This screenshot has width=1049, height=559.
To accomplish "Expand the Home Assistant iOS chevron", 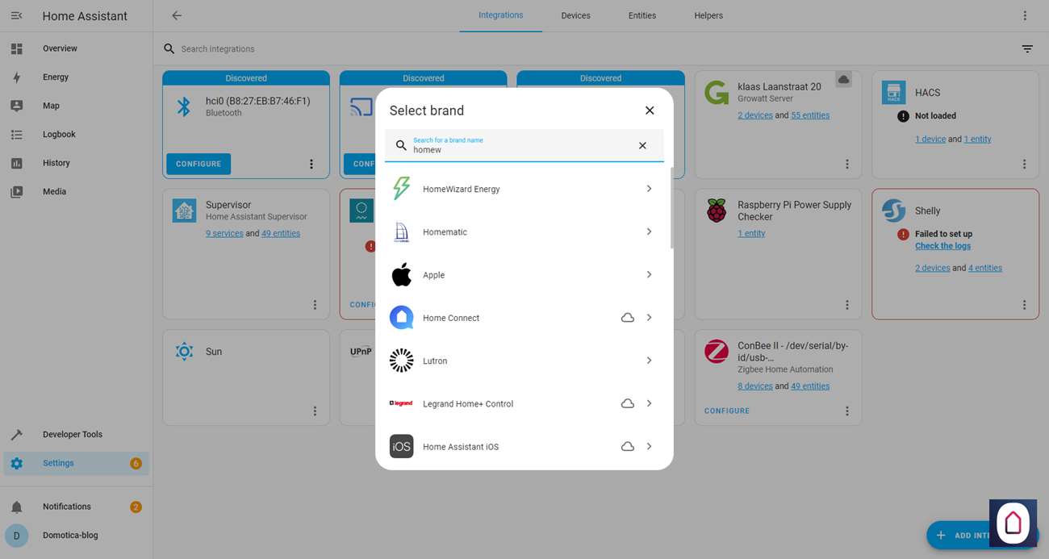I will [x=649, y=446].
